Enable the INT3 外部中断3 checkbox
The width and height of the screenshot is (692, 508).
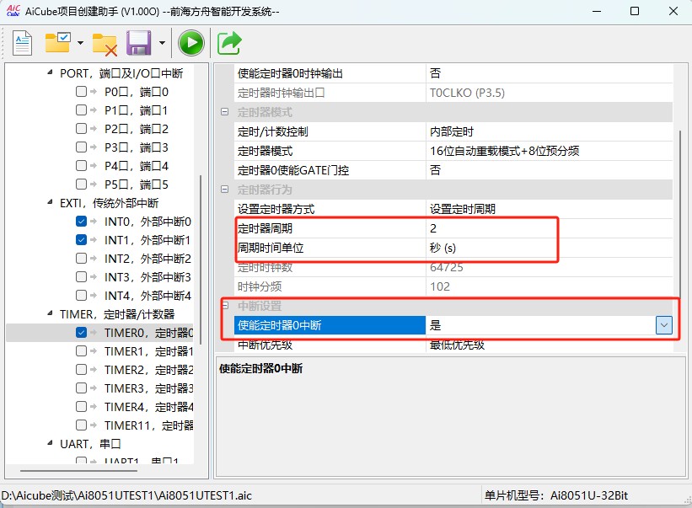81,276
